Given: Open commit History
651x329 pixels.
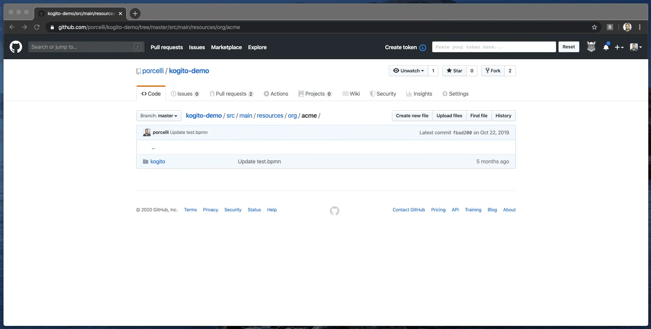Looking at the screenshot, I should click(503, 116).
